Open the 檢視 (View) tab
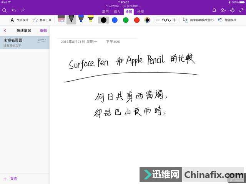Screen dimensions: 246x184 pos(140,12)
